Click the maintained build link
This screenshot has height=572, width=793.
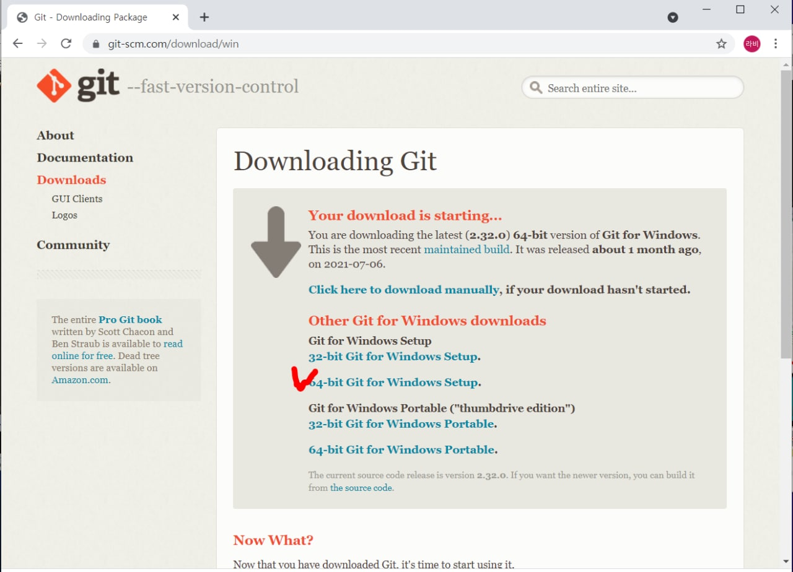(x=467, y=249)
